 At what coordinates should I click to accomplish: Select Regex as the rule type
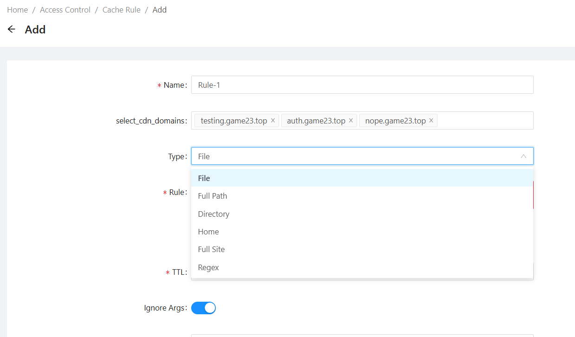coord(208,267)
